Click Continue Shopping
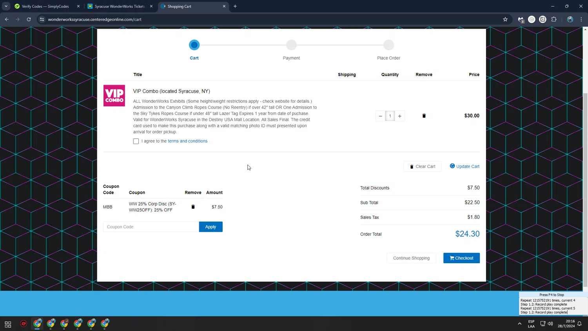Viewport: 588px width, 331px height. coord(411,258)
